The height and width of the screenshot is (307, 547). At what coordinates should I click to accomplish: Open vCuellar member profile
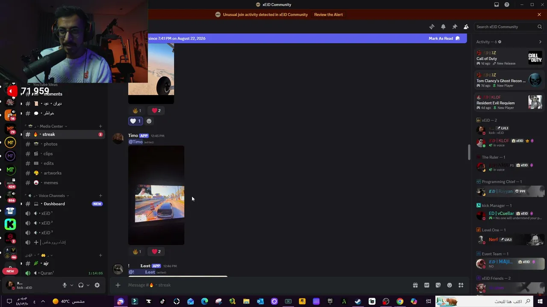[x=509, y=215]
